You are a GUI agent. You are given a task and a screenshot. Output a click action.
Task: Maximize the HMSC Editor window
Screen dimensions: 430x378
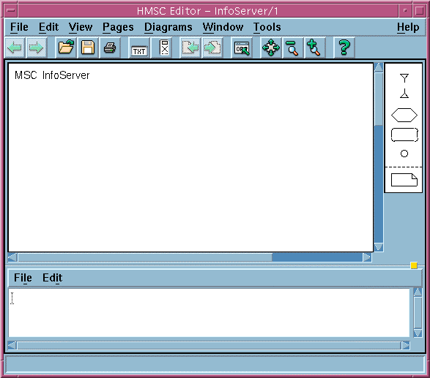(x=419, y=10)
